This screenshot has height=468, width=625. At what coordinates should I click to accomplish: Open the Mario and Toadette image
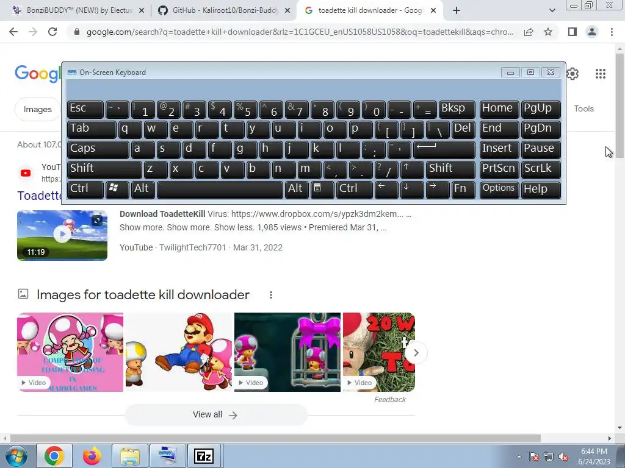(x=179, y=352)
